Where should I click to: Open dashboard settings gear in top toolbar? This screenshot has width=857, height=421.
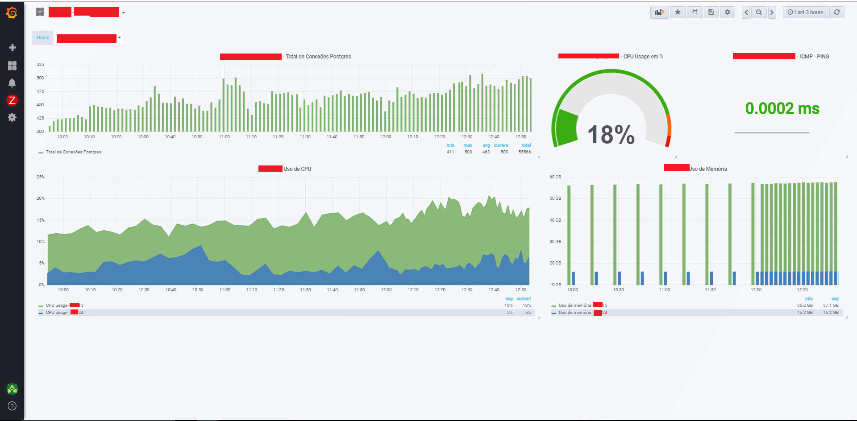point(728,12)
